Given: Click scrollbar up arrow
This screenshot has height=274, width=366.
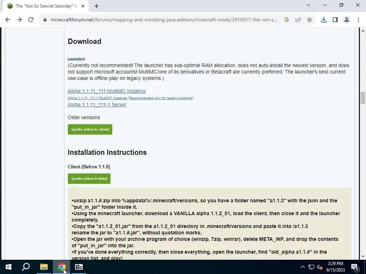Looking at the screenshot, I should pyautogui.click(x=363, y=31).
